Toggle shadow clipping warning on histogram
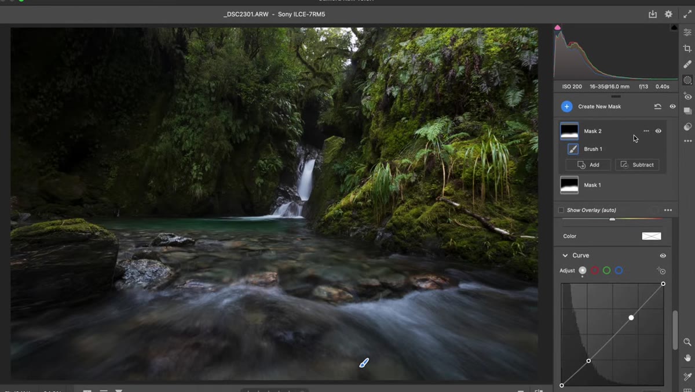This screenshot has height=392, width=695. (558, 27)
